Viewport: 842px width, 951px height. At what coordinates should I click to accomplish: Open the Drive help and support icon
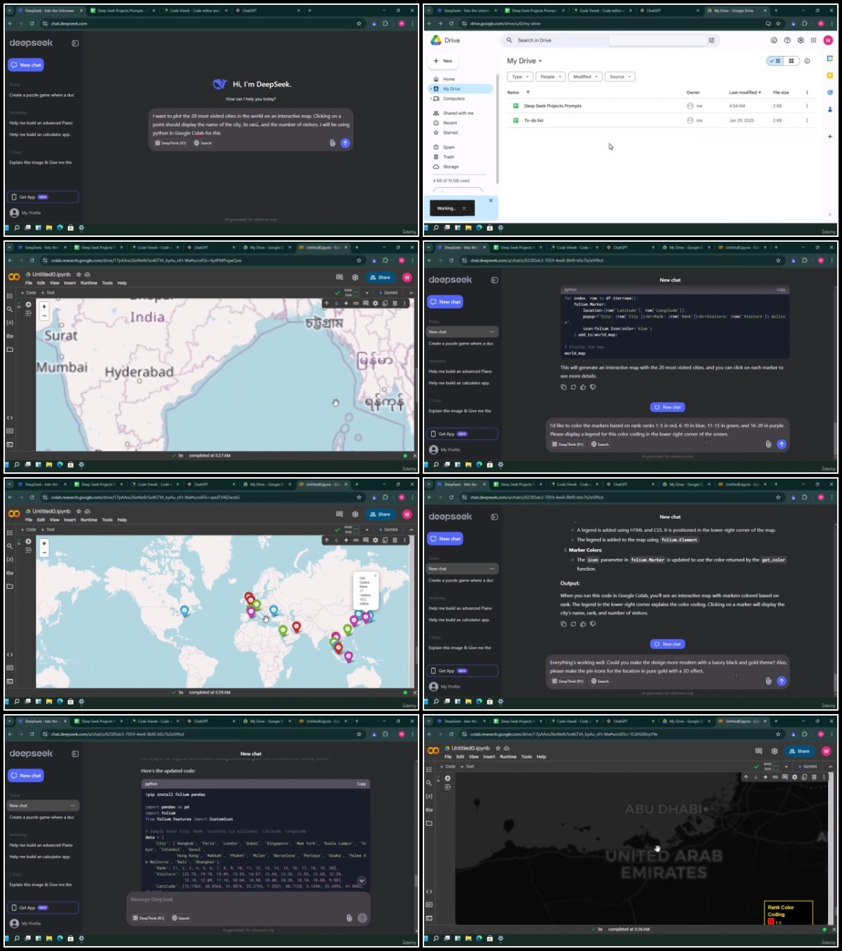pos(787,40)
